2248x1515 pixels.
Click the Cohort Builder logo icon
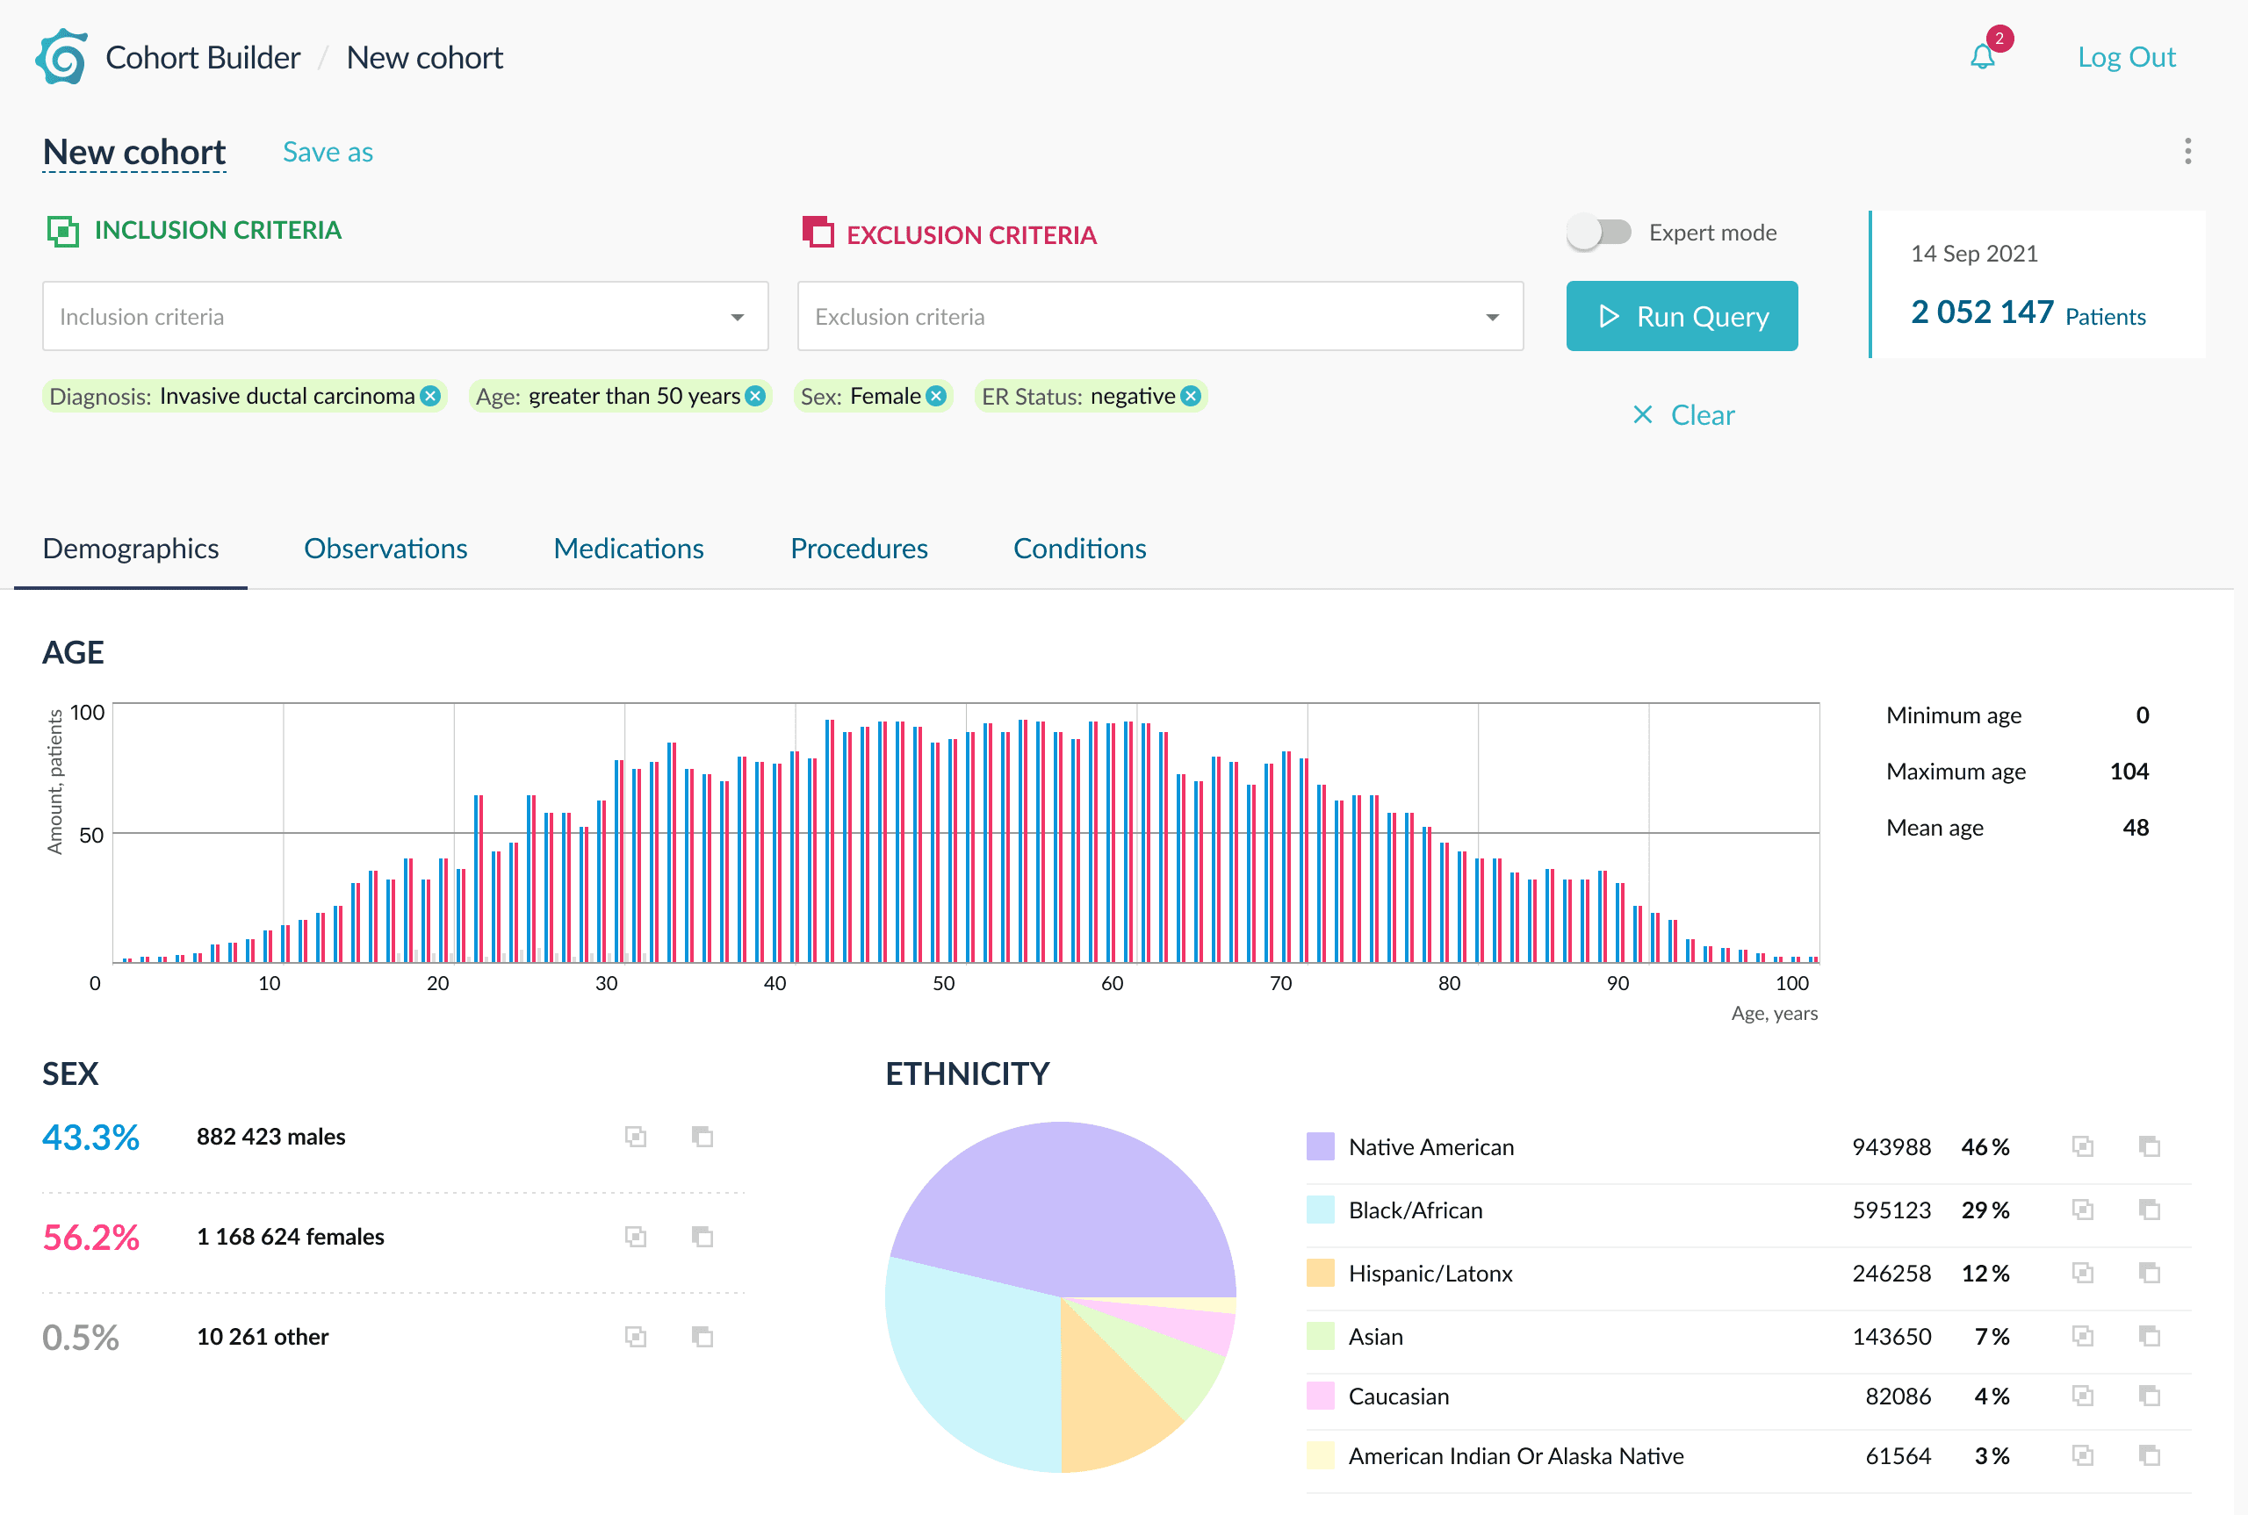tap(61, 57)
